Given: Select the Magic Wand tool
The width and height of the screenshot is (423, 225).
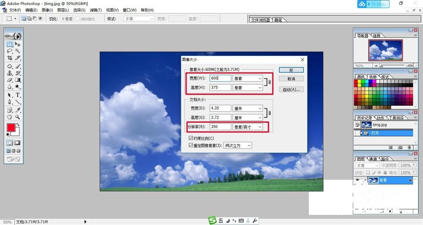Looking at the screenshot, I should click(17, 51).
